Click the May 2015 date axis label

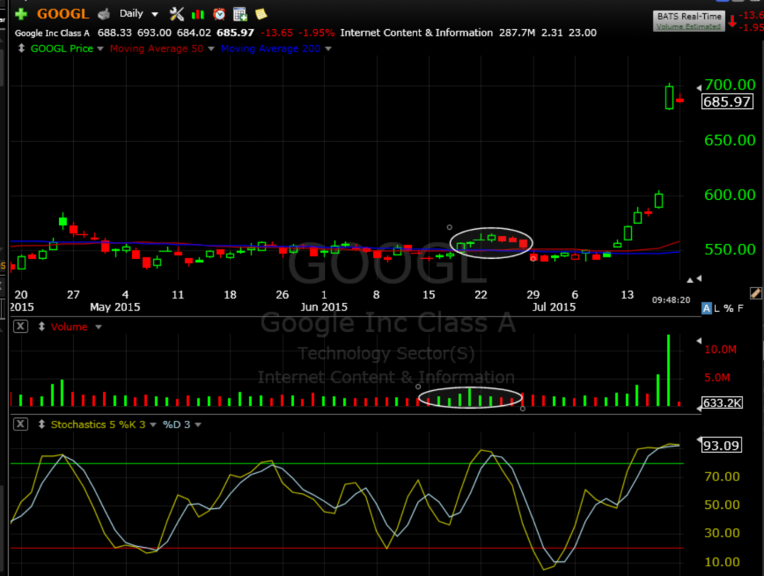pos(115,307)
